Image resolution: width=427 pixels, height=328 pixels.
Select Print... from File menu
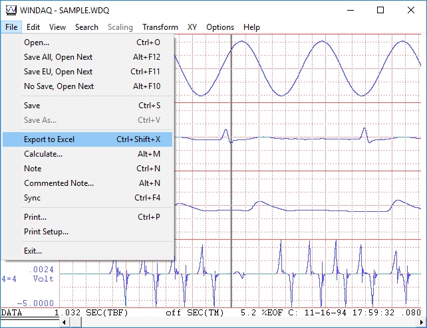[87, 217]
